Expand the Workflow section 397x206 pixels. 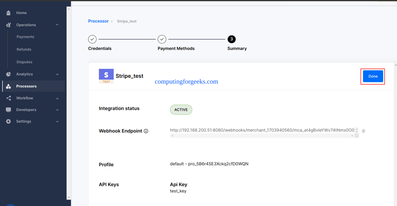57,98
